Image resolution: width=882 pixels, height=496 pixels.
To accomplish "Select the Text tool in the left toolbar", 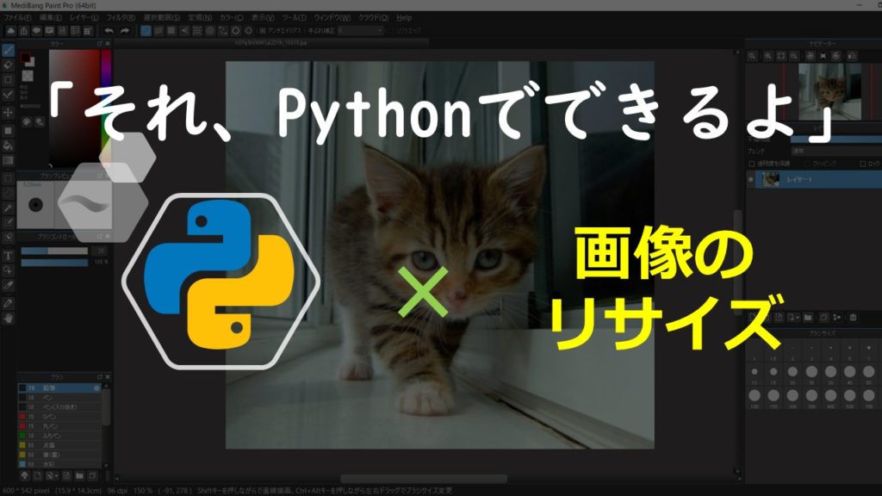I will pyautogui.click(x=7, y=253).
